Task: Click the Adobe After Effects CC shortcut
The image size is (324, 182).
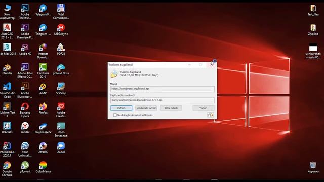Action: tap(25, 71)
